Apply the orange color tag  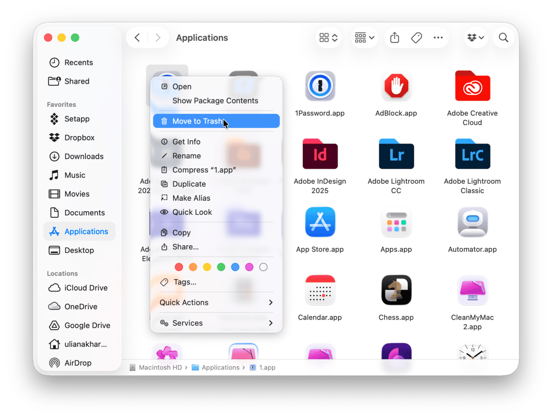[193, 267]
